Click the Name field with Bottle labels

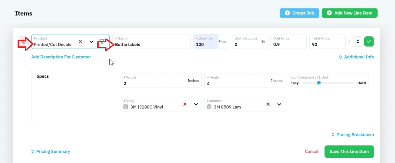pos(151,42)
